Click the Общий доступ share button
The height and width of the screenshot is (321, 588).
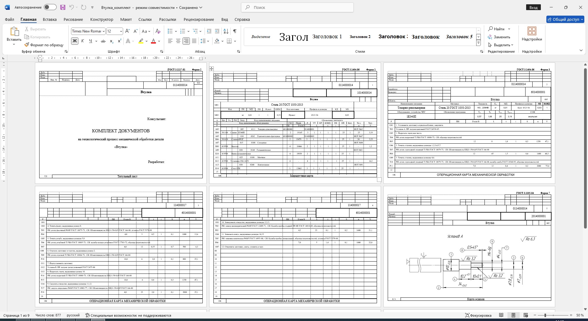[x=565, y=19]
